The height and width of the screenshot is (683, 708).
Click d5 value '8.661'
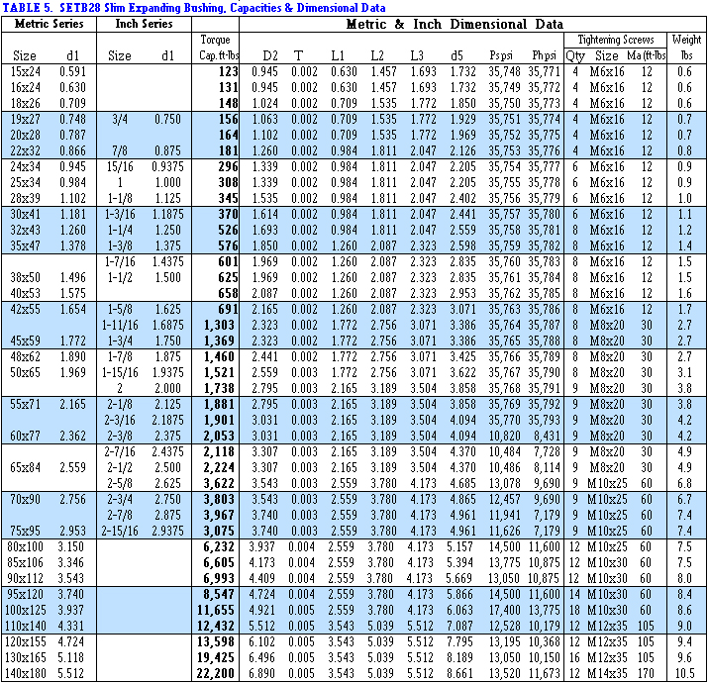(x=460, y=673)
